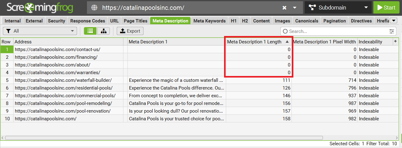This screenshot has height=148, width=402.
Task: Show more tabs with overflow arrow
Action: [394, 21]
